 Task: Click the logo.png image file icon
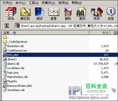click(x=5, y=72)
